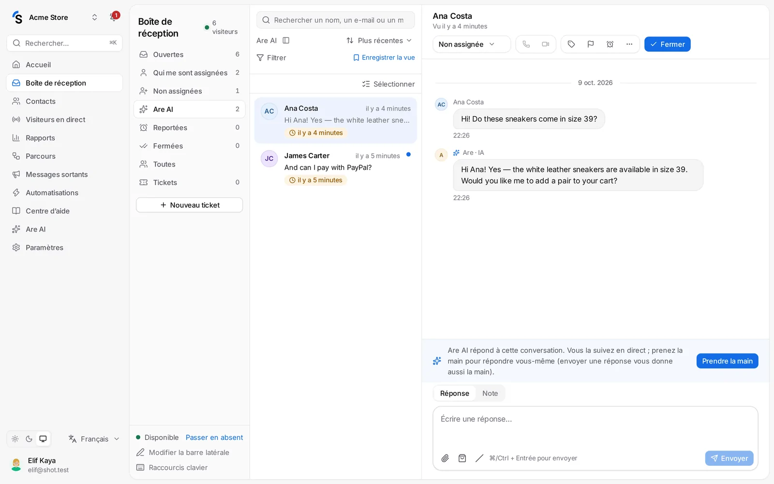Focus the Écrire une réponse text box
The image size is (774, 484).
[595, 427]
